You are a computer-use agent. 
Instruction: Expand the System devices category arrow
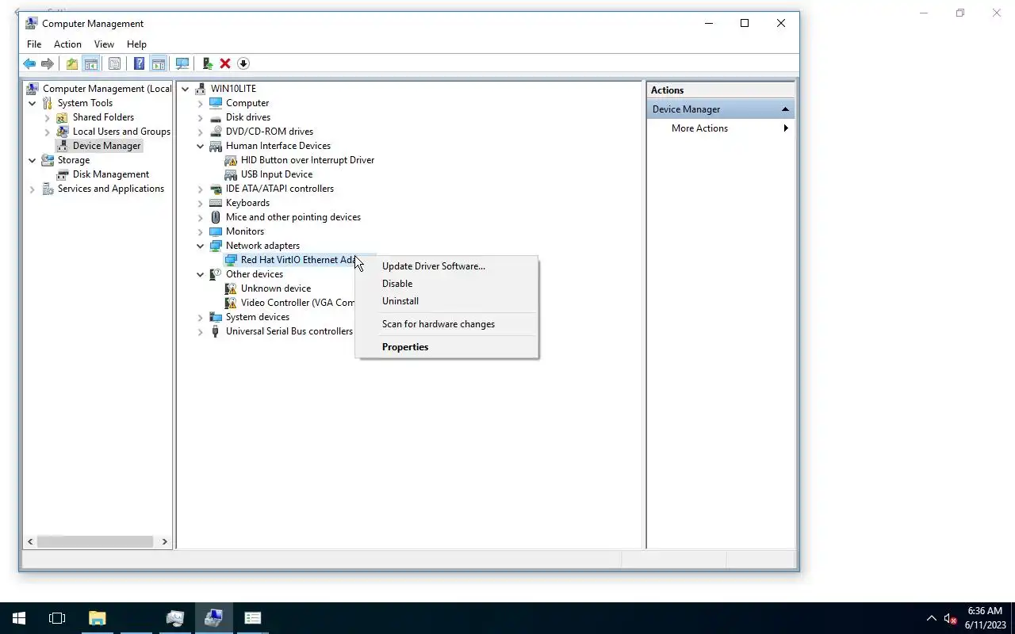coord(201,317)
